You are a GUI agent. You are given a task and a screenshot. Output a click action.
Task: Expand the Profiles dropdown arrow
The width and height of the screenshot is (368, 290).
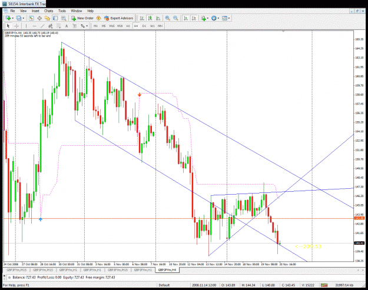[24, 18]
